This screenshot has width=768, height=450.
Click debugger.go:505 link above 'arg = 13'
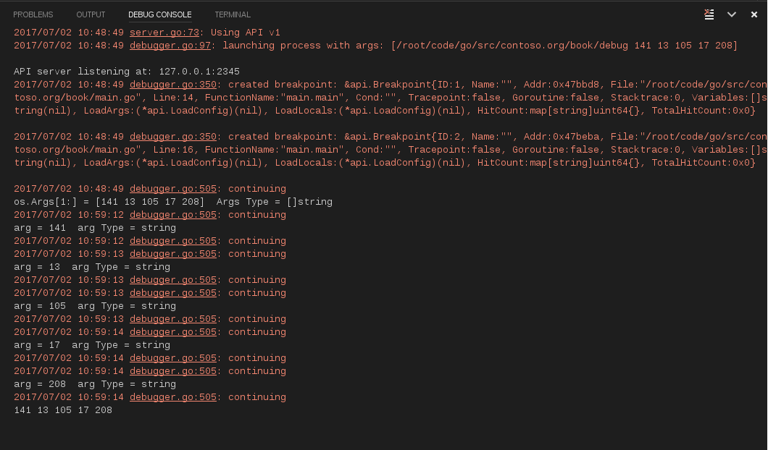click(x=172, y=253)
